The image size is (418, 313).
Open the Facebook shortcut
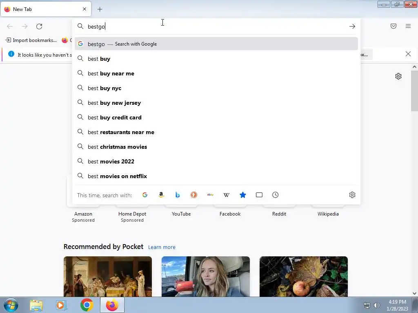point(230,214)
